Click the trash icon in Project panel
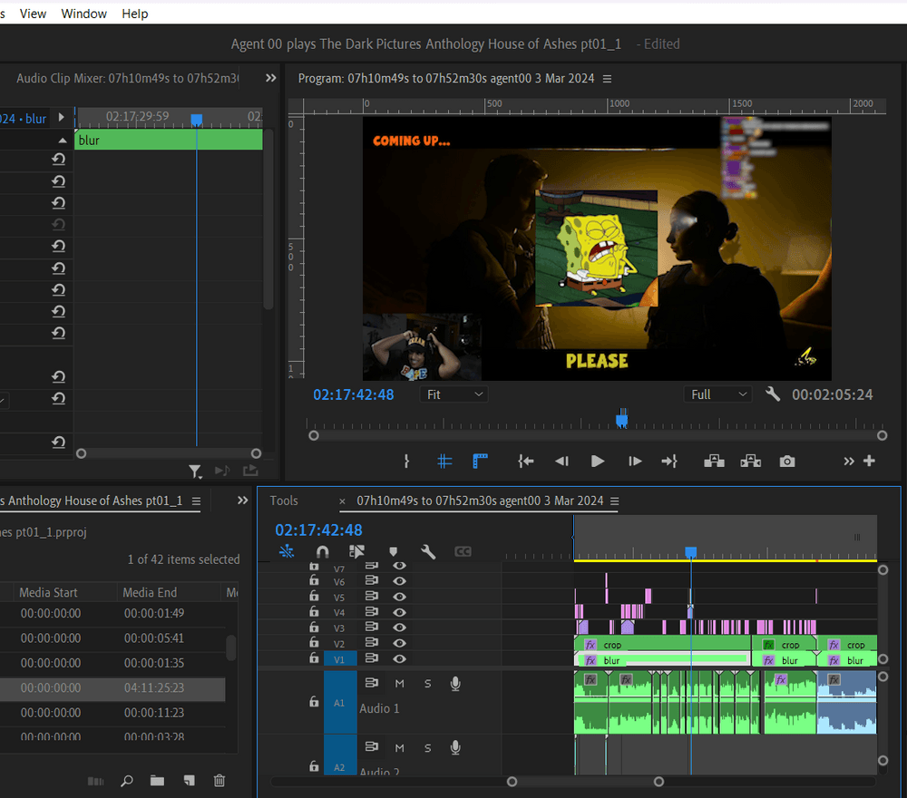907x798 pixels. tap(219, 781)
